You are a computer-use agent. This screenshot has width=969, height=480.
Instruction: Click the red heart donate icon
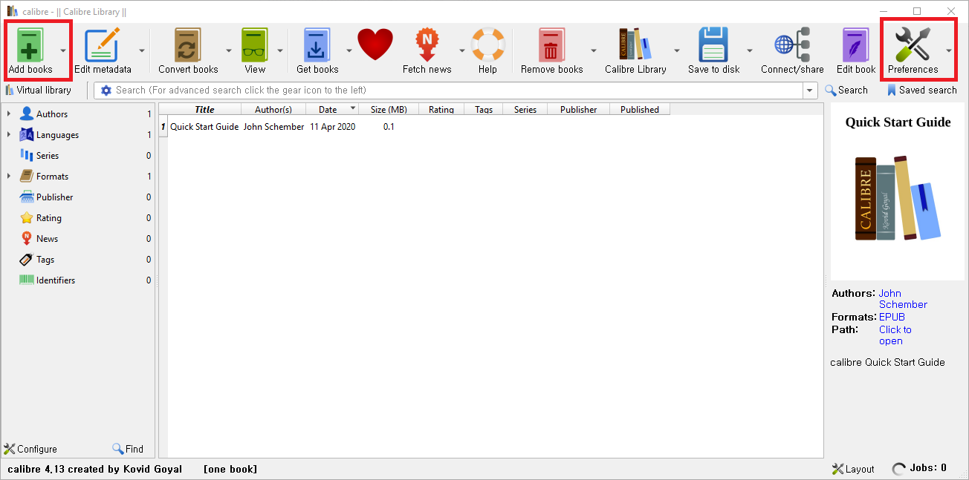pyautogui.click(x=375, y=45)
